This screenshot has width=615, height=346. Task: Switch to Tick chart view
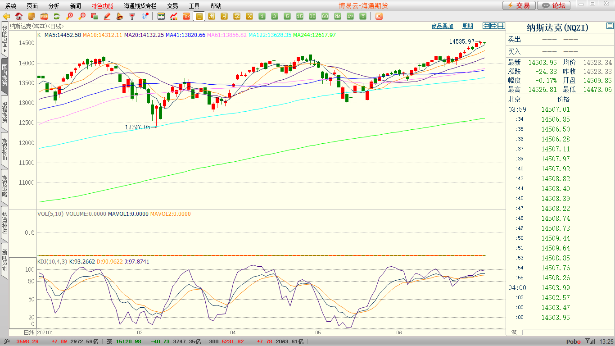pos(186,16)
